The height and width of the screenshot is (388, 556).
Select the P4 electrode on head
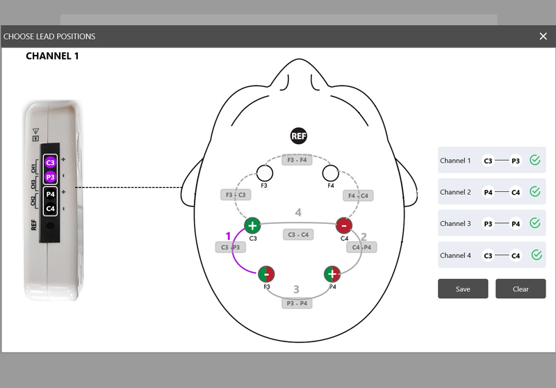(332, 273)
